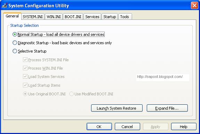
Task: Switch to the BOOT.INI tab
Action: [73, 17]
